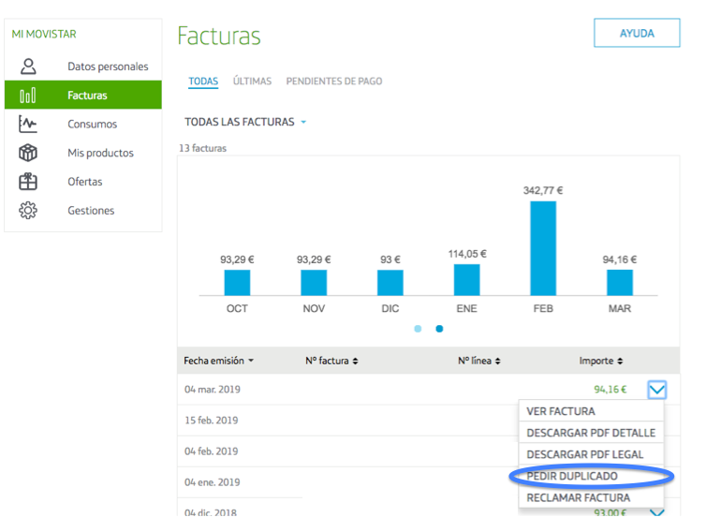Sort by Fecha emisión column

218,361
